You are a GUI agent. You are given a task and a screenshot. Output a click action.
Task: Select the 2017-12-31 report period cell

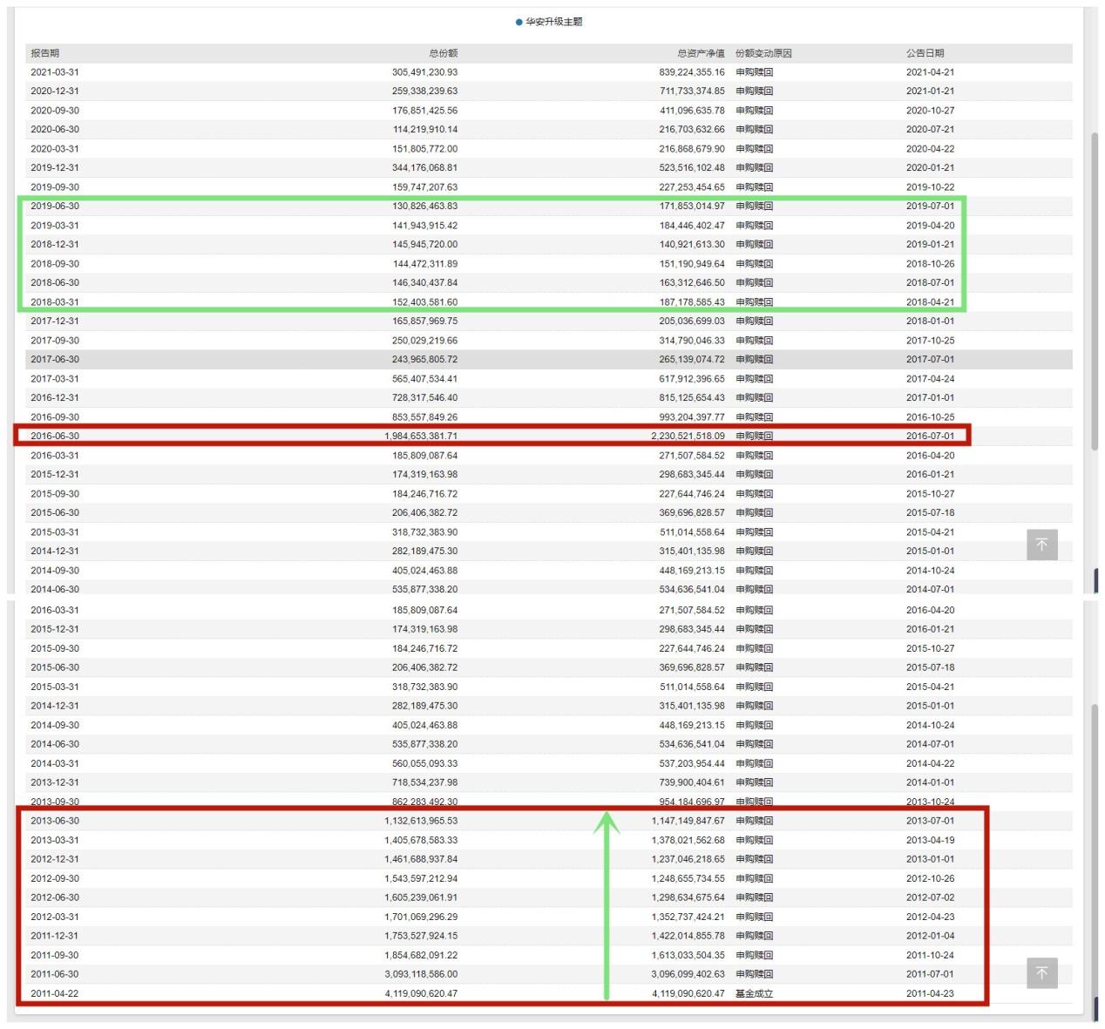point(55,322)
